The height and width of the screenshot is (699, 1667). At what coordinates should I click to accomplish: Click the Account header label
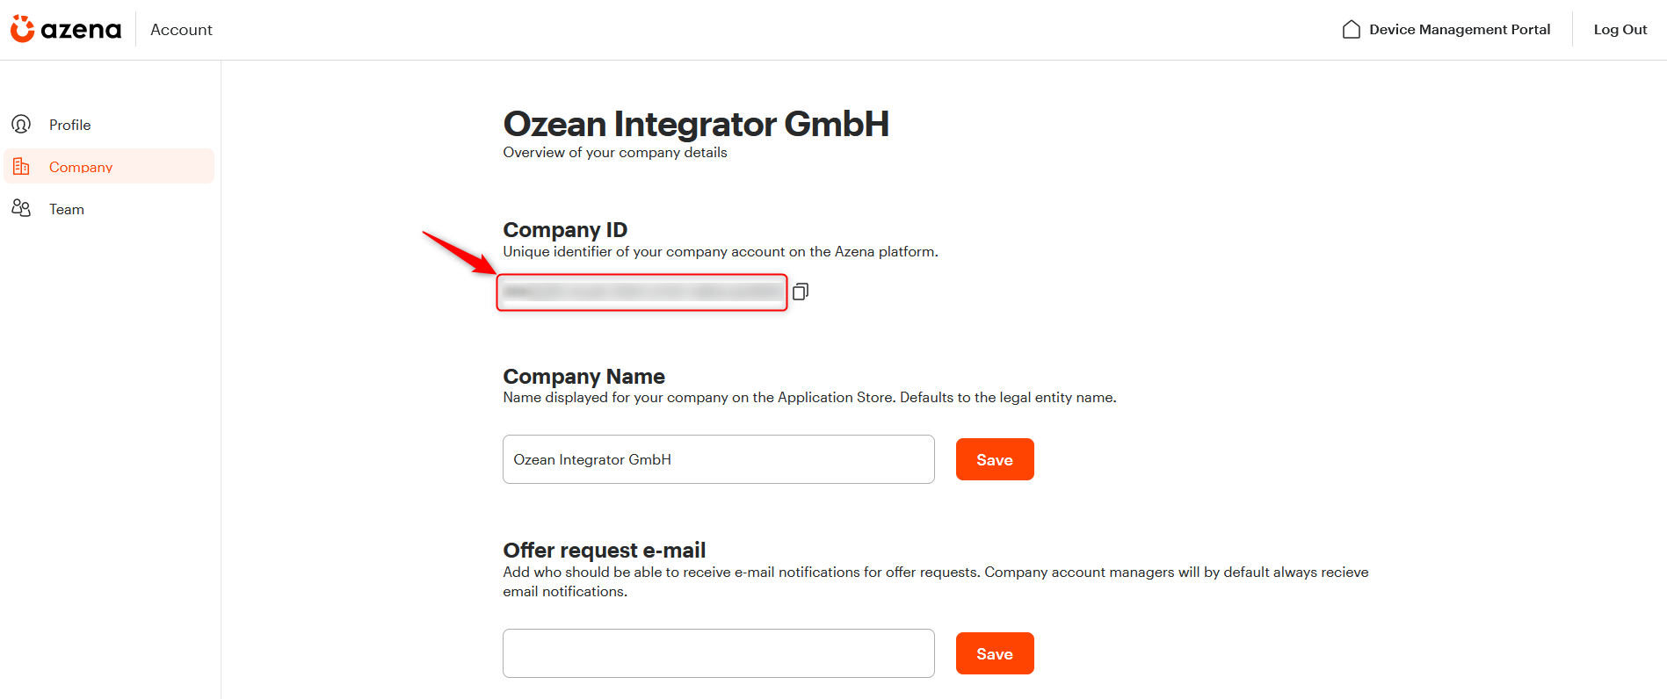click(181, 29)
